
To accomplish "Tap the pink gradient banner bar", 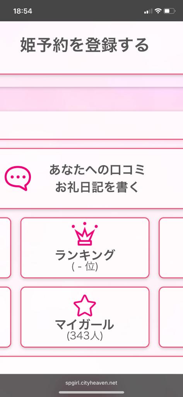I will (91, 99).
